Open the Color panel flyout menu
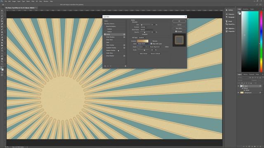The height and width of the screenshot is (148, 264). [x=262, y=9]
